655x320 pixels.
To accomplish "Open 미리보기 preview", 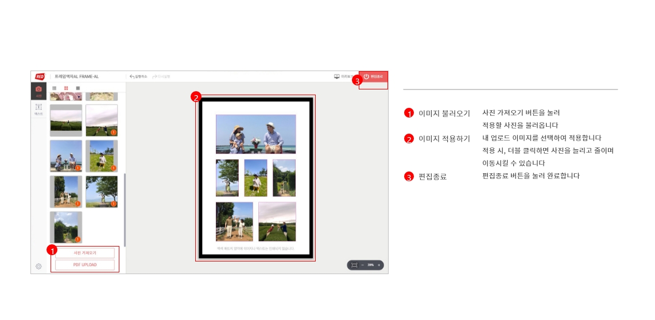I will tap(343, 76).
